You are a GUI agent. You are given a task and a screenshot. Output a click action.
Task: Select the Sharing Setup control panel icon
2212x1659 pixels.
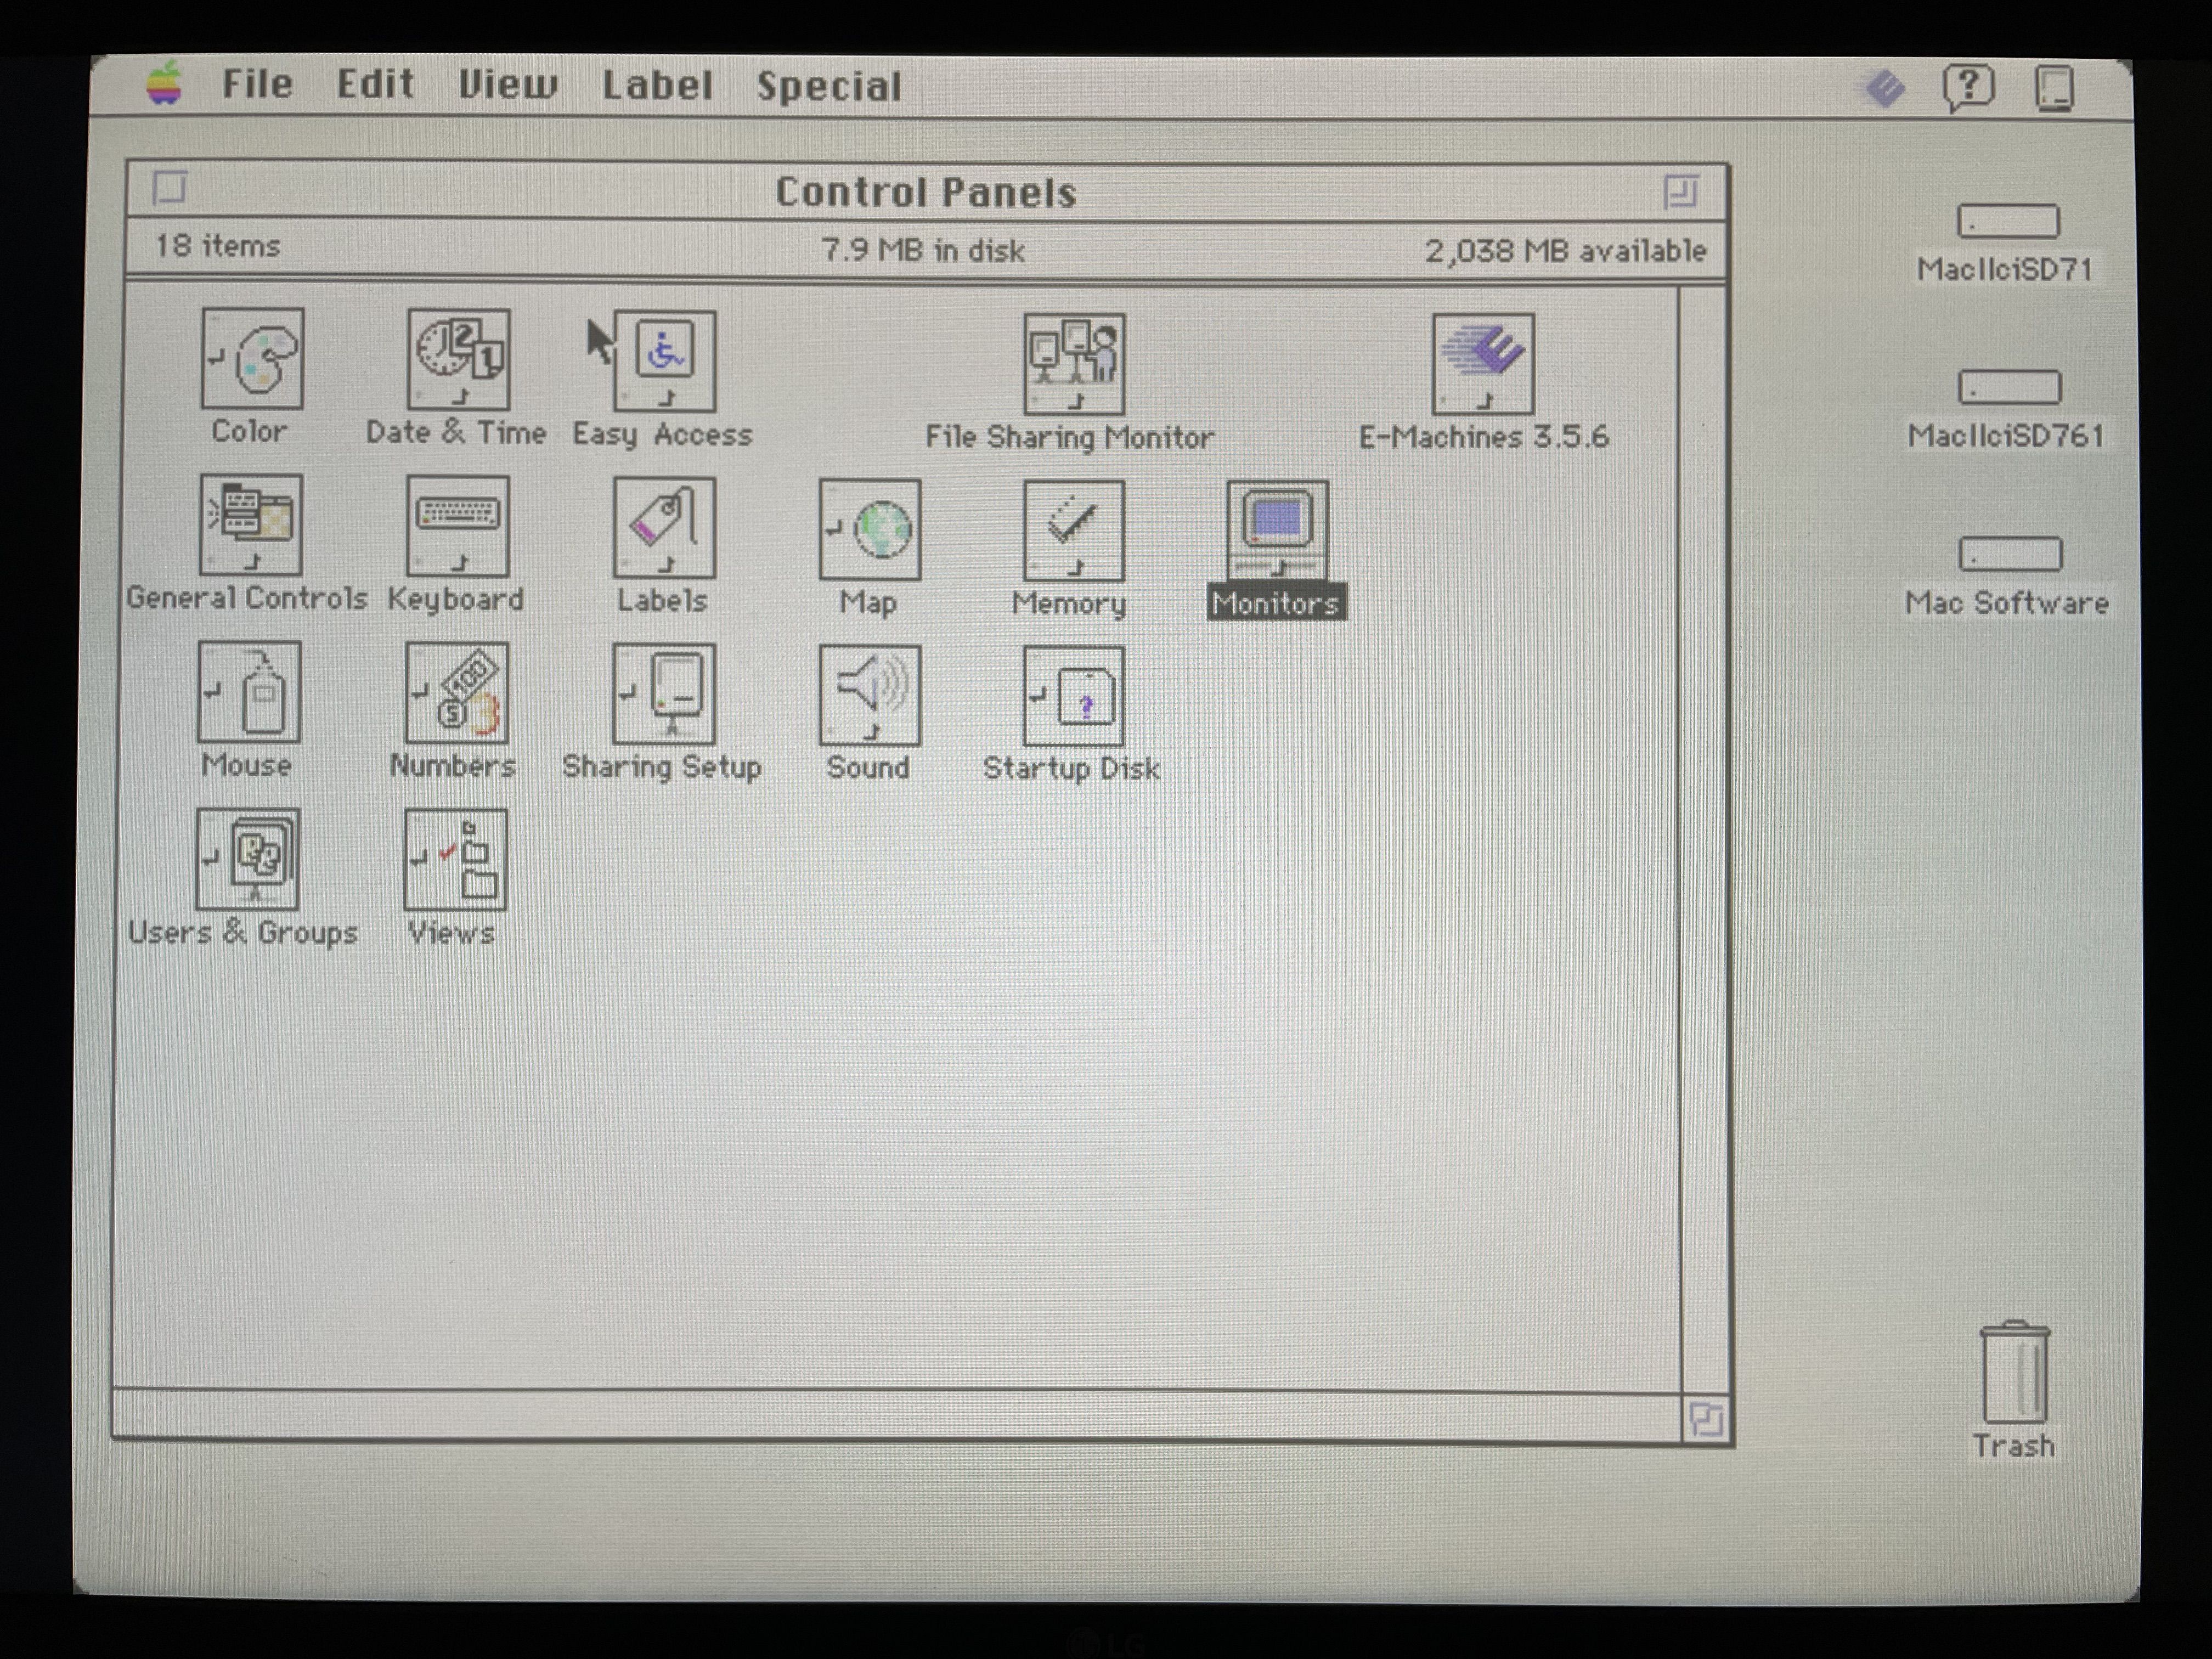[663, 694]
